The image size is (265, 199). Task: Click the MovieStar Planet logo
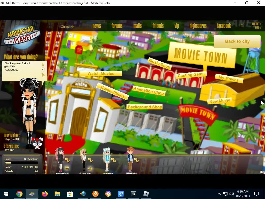[x=22, y=37]
